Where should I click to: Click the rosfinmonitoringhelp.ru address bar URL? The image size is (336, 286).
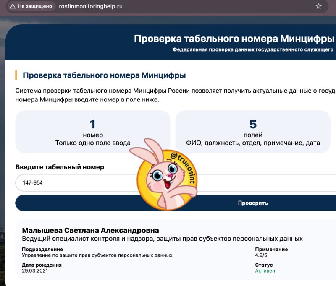(91, 6)
